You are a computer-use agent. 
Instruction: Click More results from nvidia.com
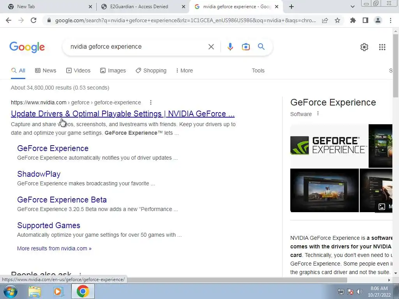click(x=54, y=248)
